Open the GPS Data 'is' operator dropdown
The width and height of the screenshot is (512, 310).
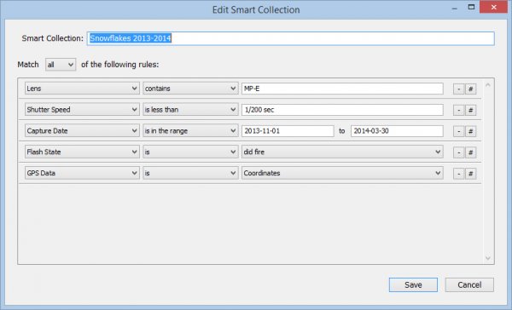click(190, 173)
